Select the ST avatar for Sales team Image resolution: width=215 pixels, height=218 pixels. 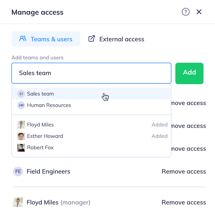click(x=21, y=94)
